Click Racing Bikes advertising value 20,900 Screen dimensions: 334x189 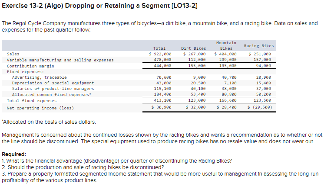[x=264, y=77]
